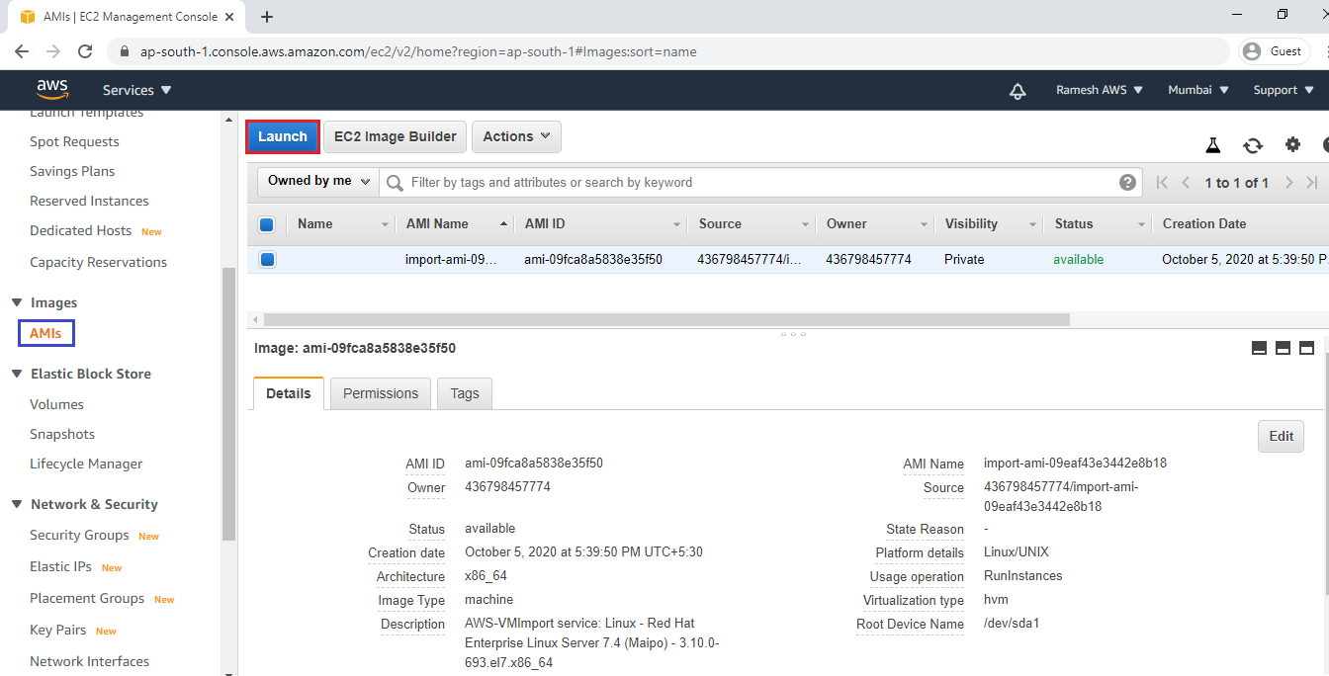Image resolution: width=1329 pixels, height=676 pixels.
Task: Go to first page of results
Action: 1162,182
